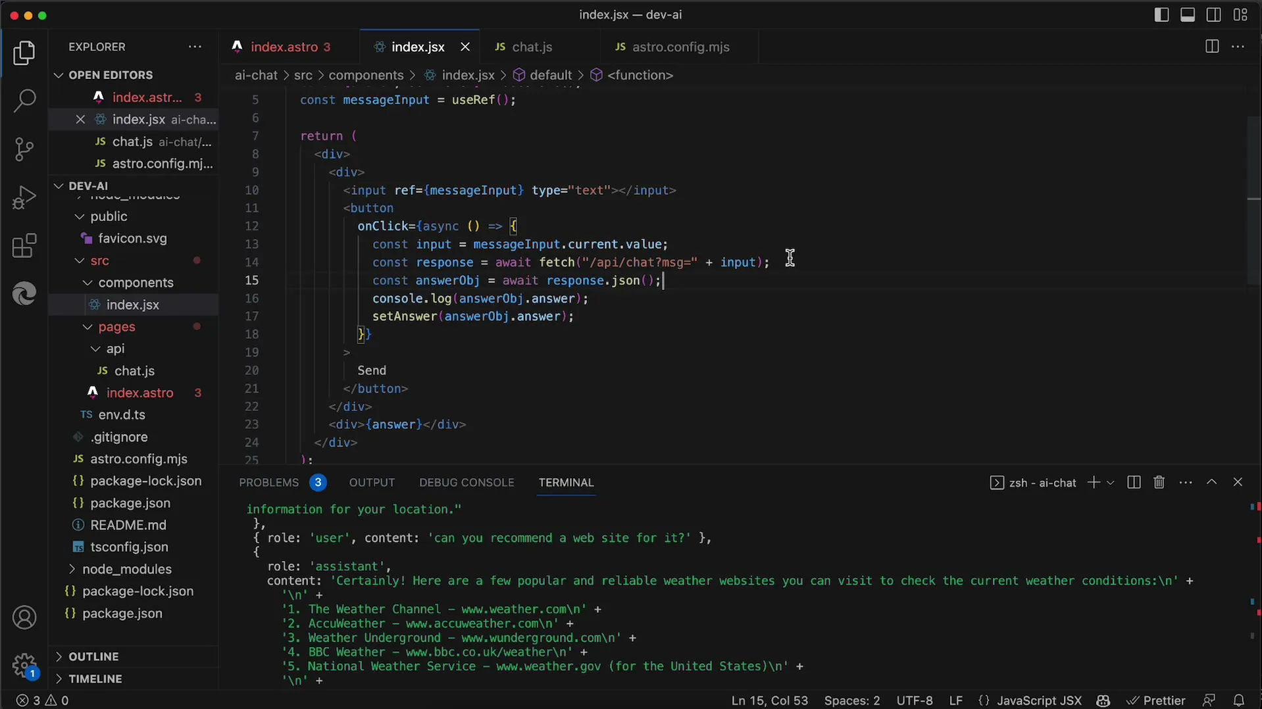The height and width of the screenshot is (709, 1262).
Task: Open the Manage gear icon
Action: (24, 665)
